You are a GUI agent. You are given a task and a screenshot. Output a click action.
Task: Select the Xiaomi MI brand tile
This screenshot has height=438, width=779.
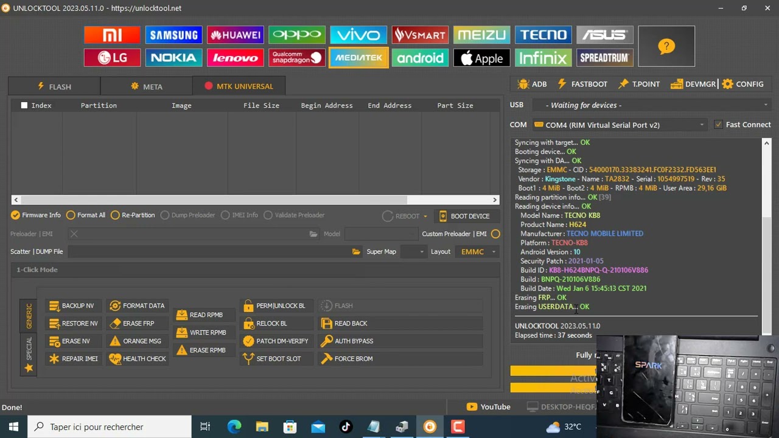112,35
